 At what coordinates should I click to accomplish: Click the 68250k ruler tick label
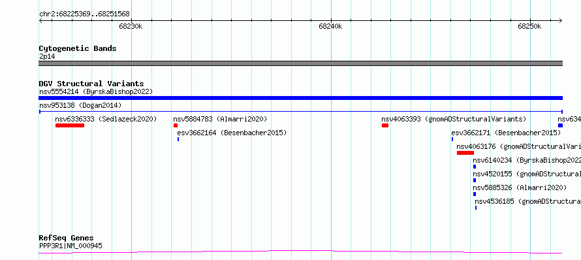(x=529, y=27)
